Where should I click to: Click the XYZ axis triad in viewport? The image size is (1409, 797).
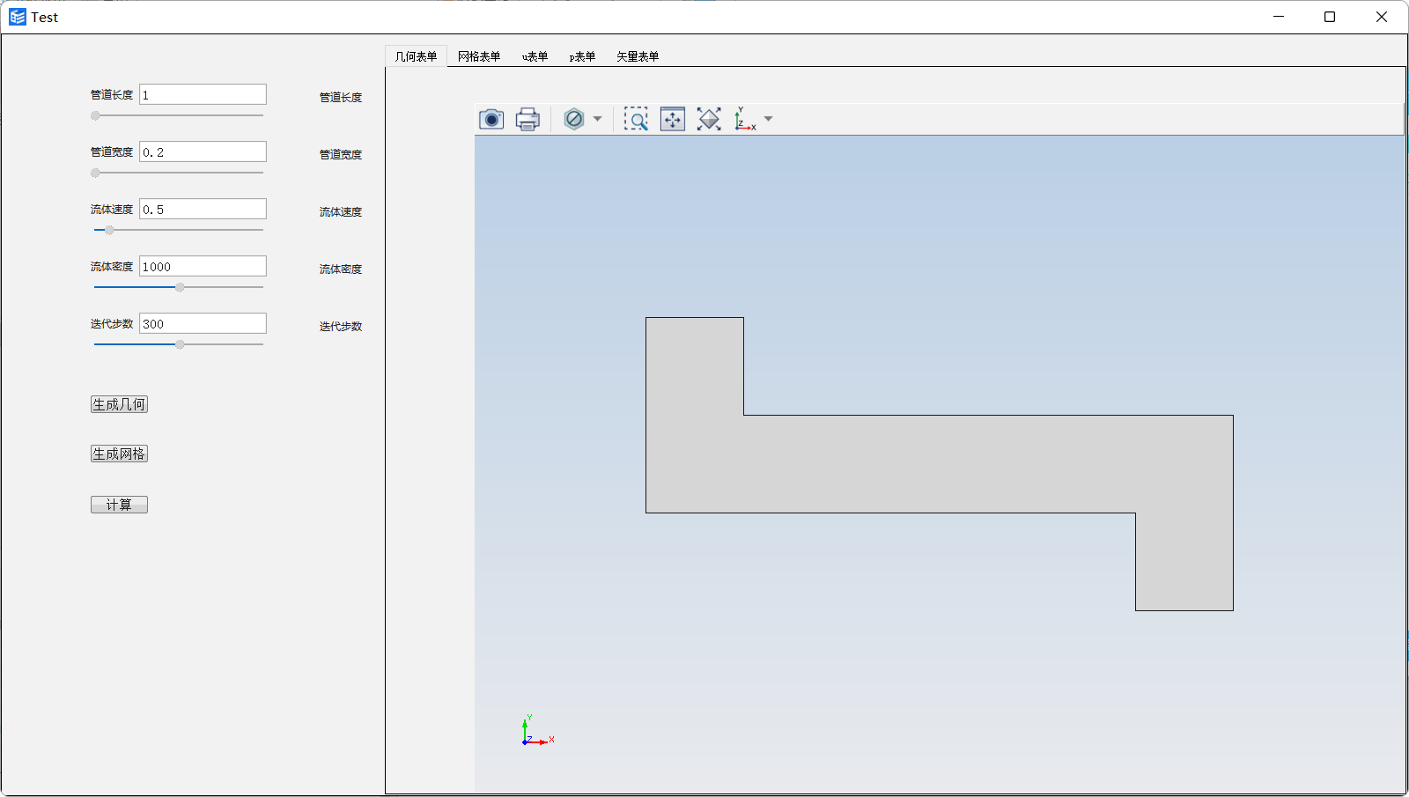tap(537, 731)
